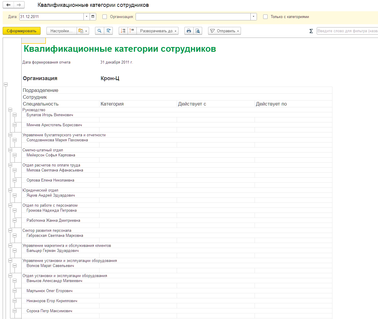Click the Сформировать button
Viewport: 378px width, 319px height.
[x=22, y=31]
